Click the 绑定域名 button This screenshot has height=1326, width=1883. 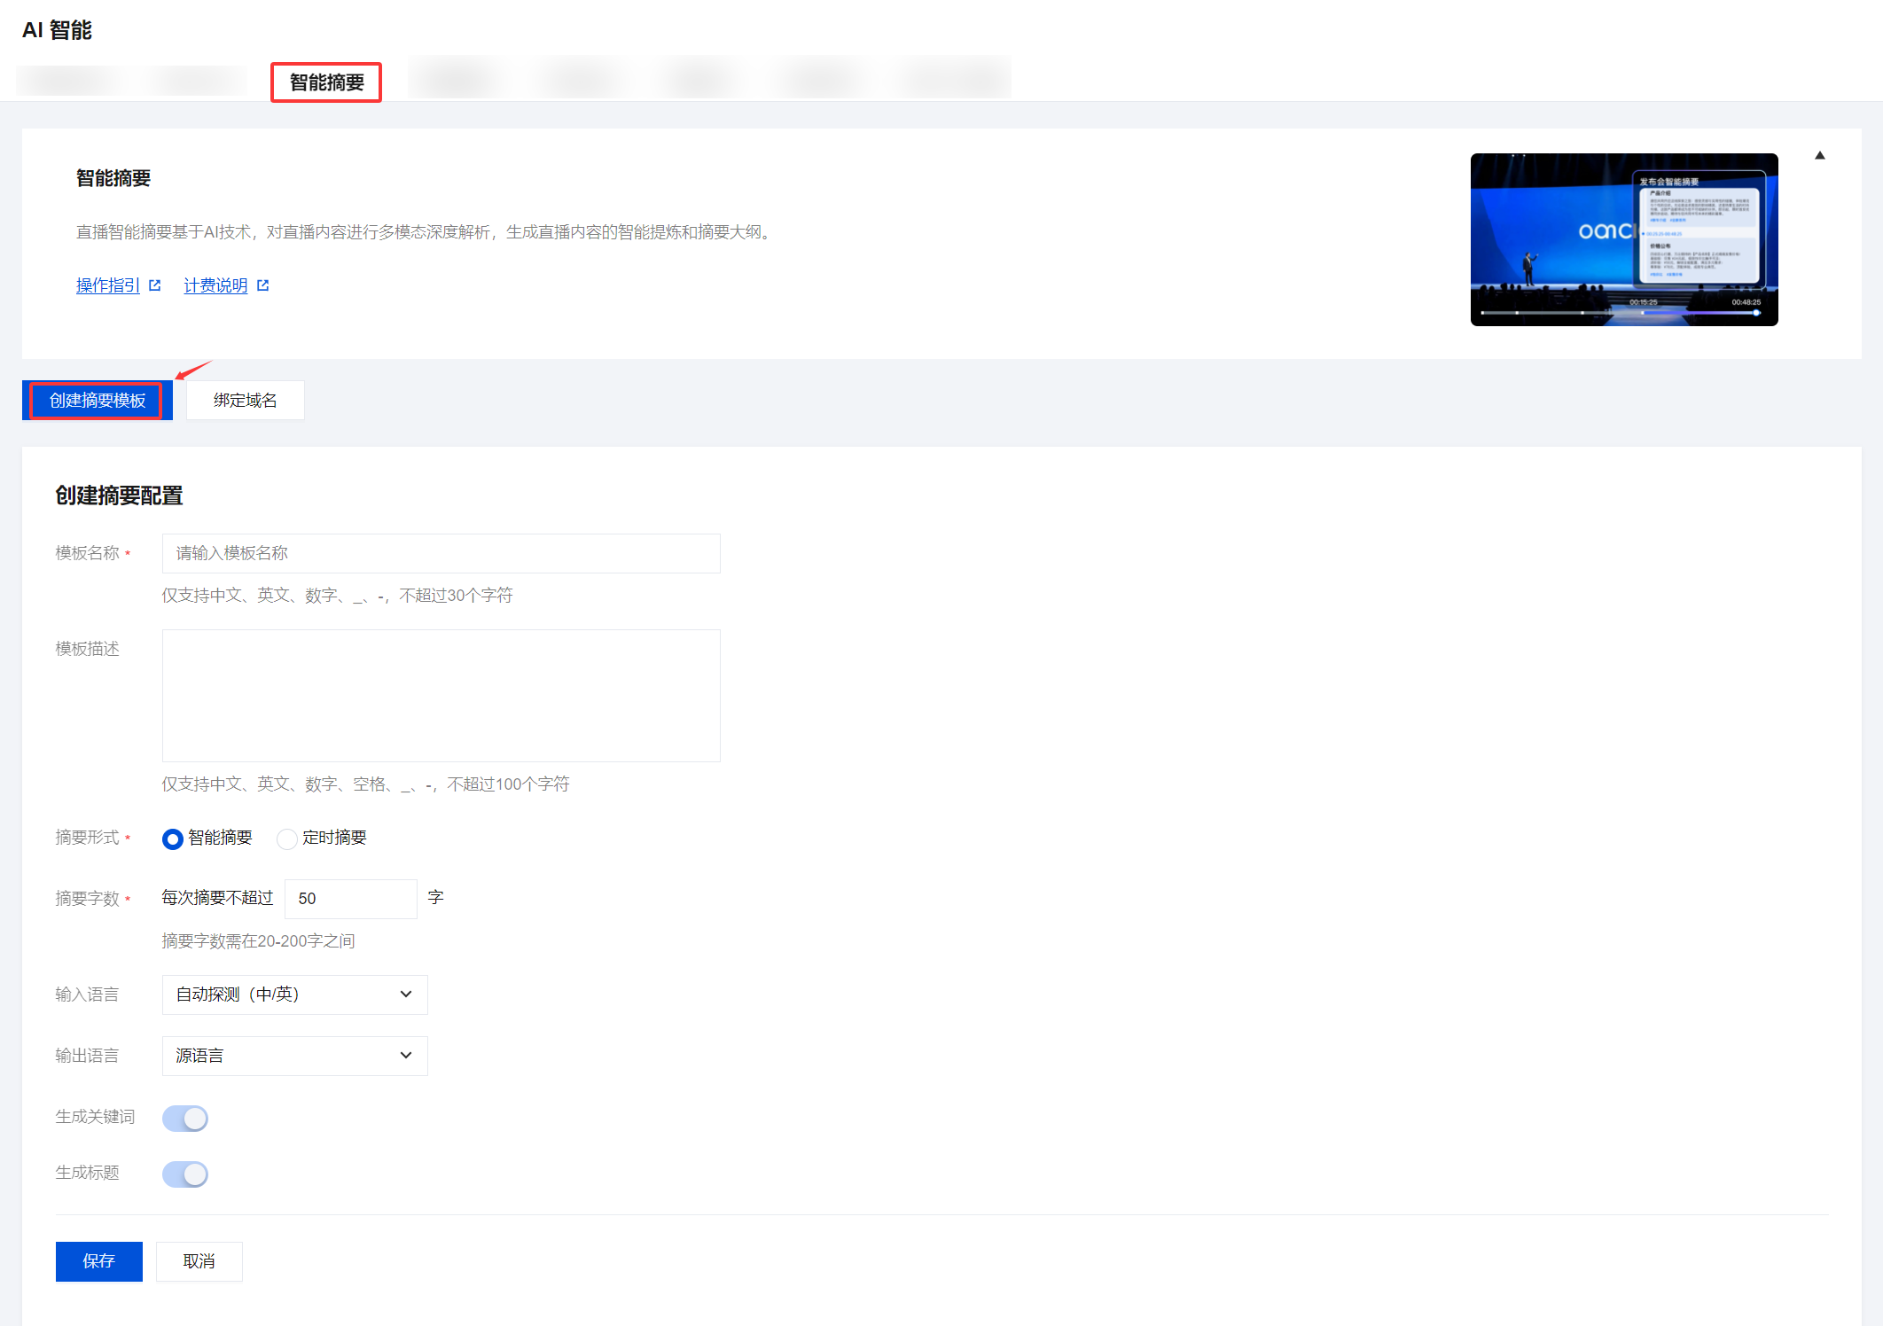pos(245,401)
